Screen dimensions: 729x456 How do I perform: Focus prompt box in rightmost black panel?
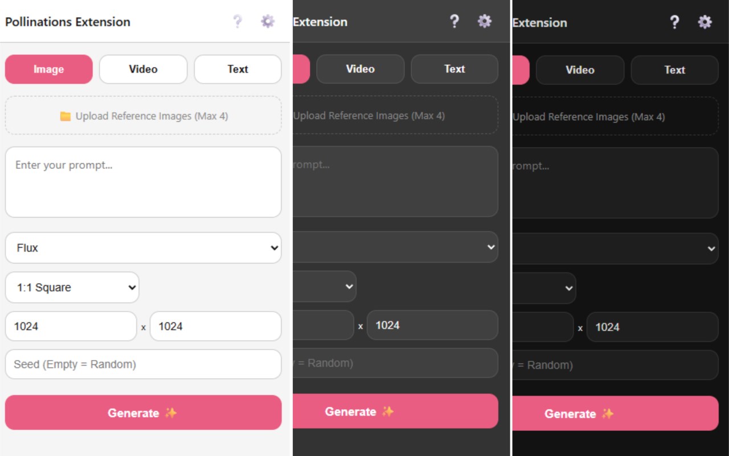[x=616, y=183]
